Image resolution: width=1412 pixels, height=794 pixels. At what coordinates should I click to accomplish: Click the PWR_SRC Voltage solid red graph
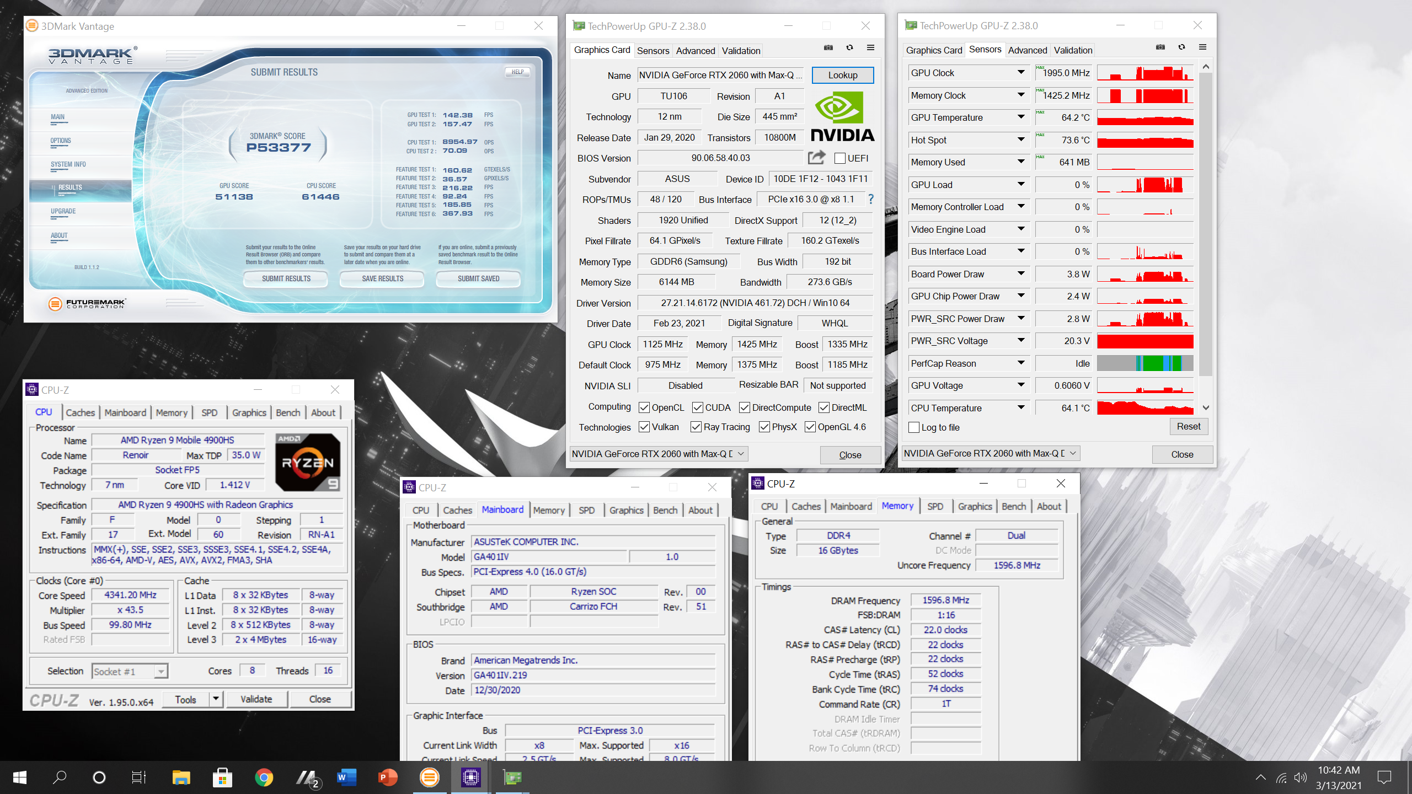[x=1145, y=341]
